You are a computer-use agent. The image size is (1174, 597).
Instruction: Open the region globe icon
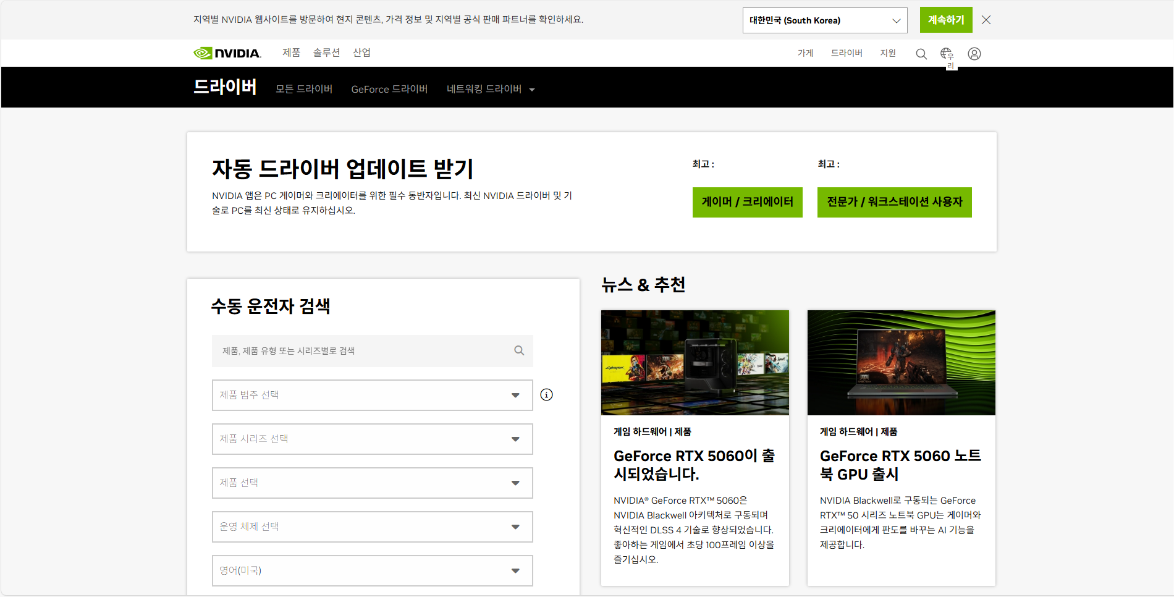(x=947, y=54)
